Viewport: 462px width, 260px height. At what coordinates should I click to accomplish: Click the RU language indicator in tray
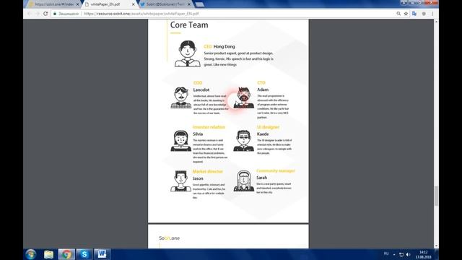(x=386, y=253)
